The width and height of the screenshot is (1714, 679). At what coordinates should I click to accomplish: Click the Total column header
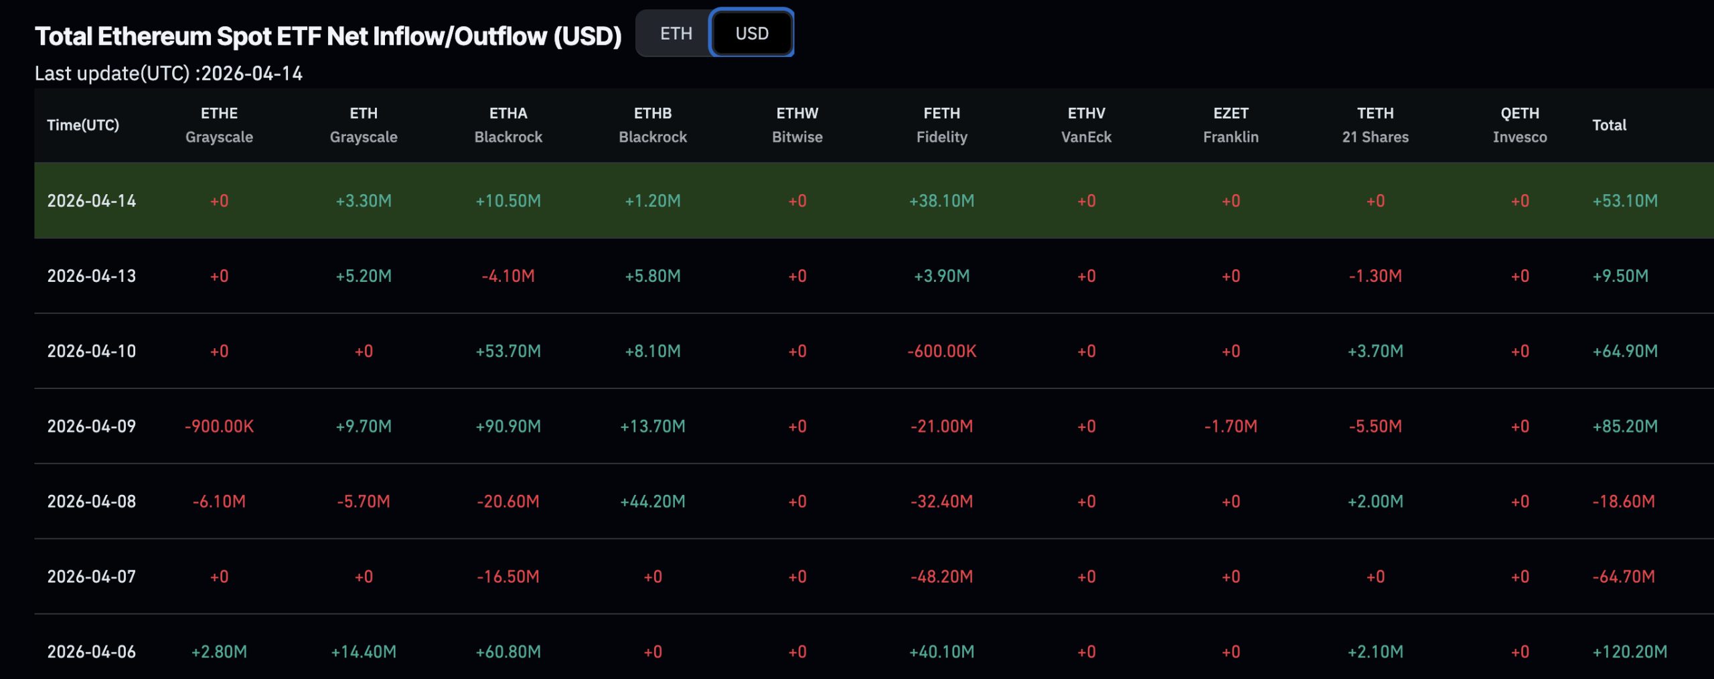tap(1610, 125)
